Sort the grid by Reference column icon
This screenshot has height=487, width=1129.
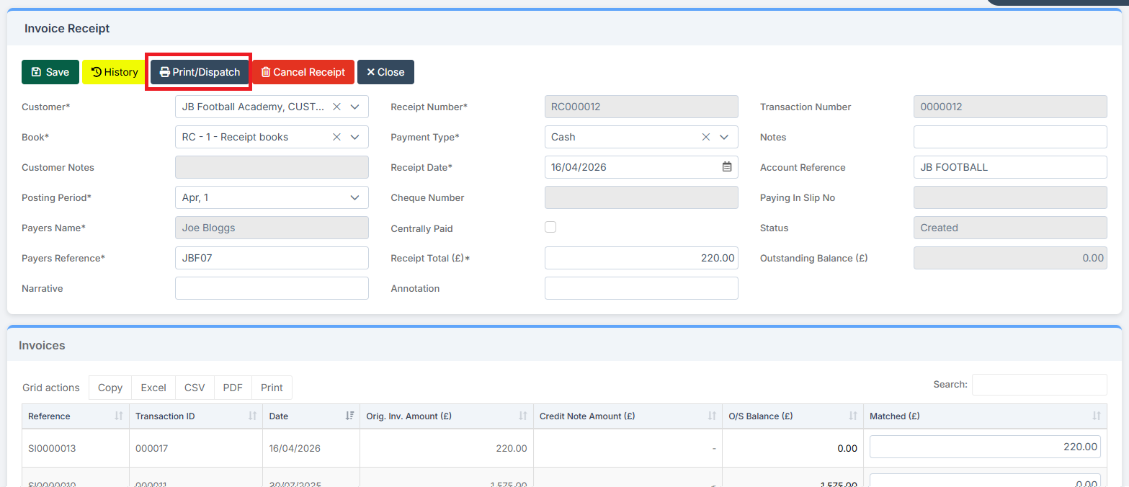click(119, 416)
